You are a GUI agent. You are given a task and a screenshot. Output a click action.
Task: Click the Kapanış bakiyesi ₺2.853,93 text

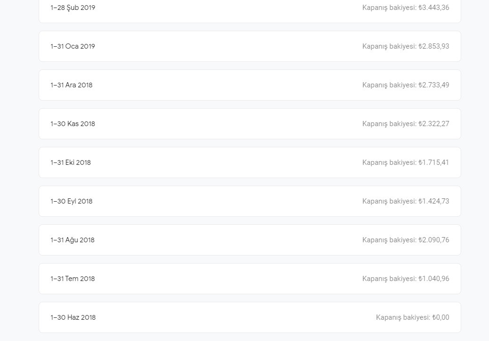coord(406,46)
